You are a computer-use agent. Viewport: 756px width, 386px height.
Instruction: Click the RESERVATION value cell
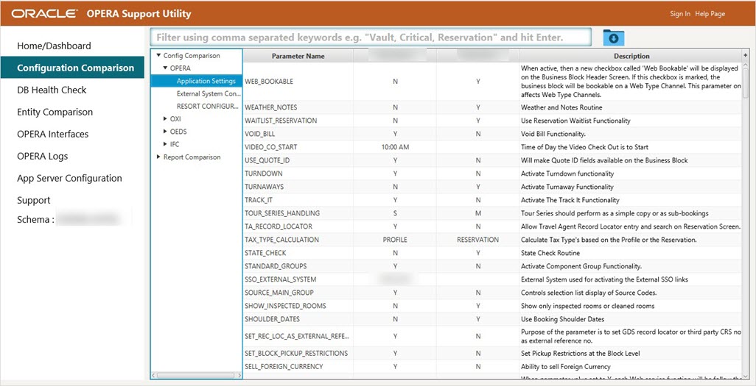tap(477, 240)
